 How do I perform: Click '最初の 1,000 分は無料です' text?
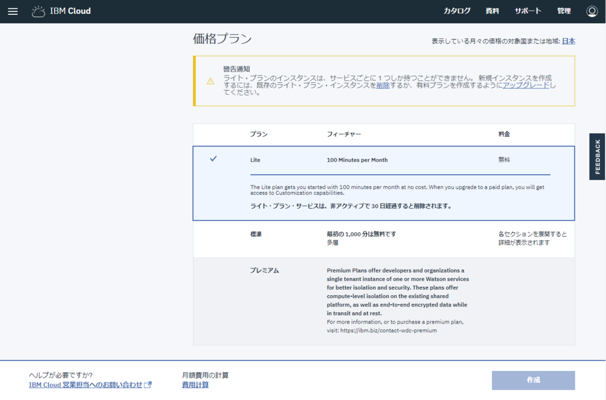click(x=362, y=234)
